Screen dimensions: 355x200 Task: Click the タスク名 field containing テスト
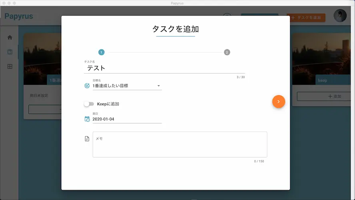164,68
